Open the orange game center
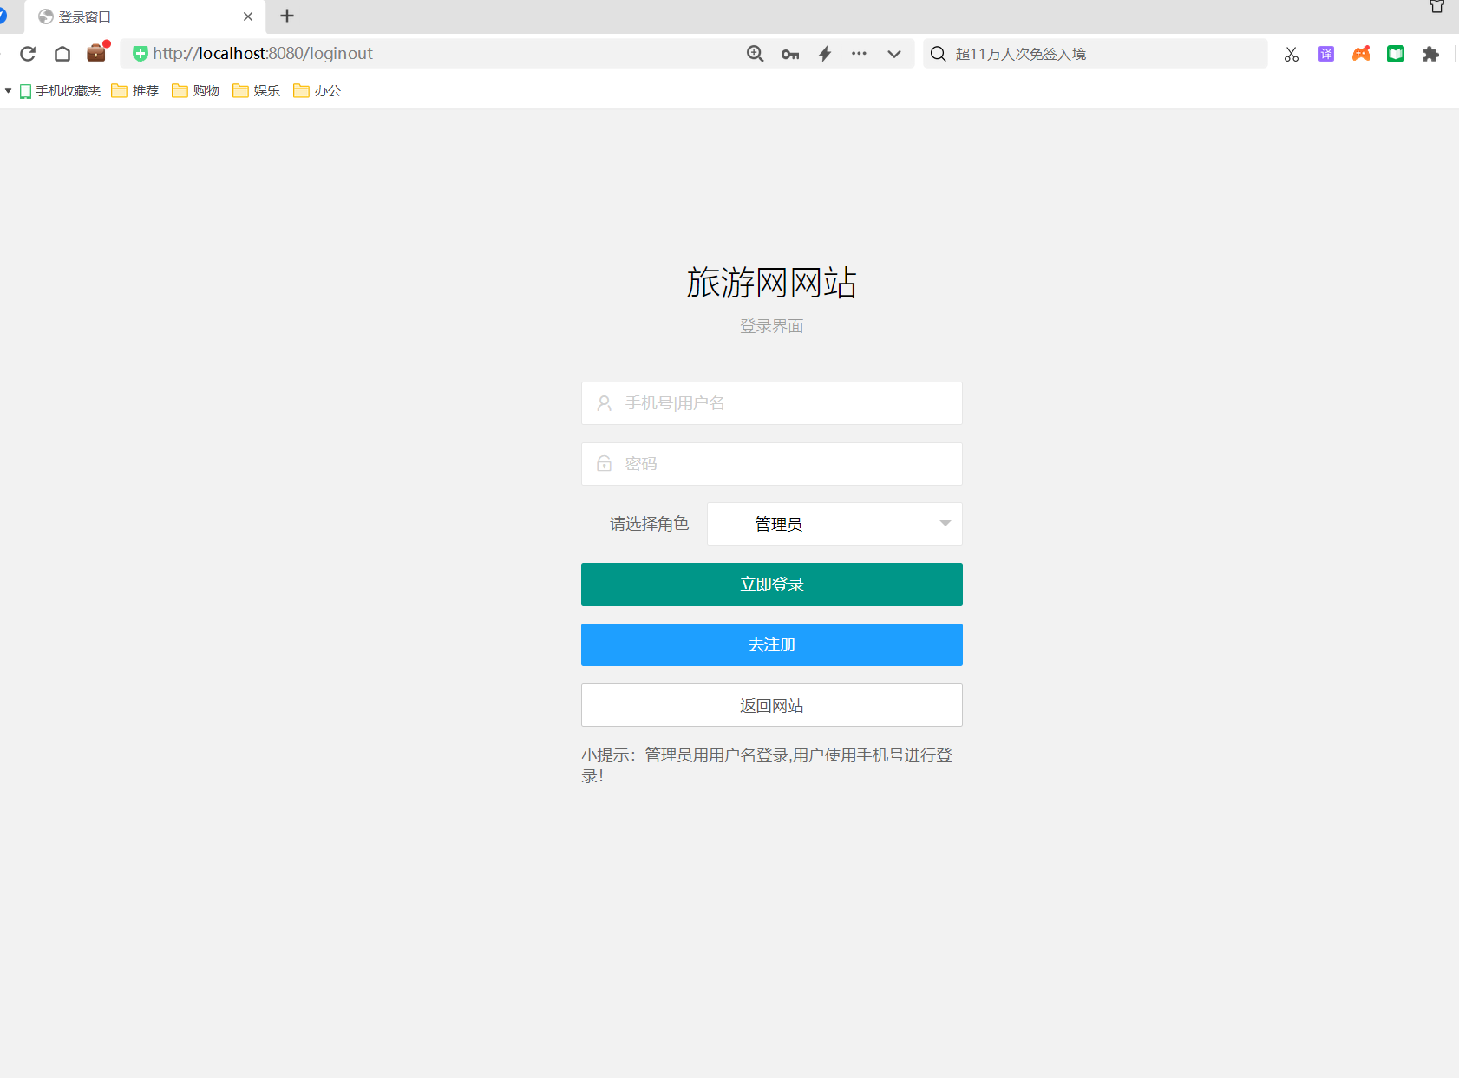Screen dimensions: 1459x1078 click(x=1361, y=53)
